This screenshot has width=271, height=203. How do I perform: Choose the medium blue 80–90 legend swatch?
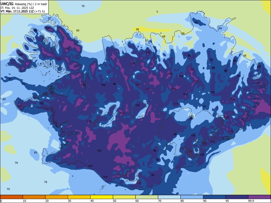point(192,197)
